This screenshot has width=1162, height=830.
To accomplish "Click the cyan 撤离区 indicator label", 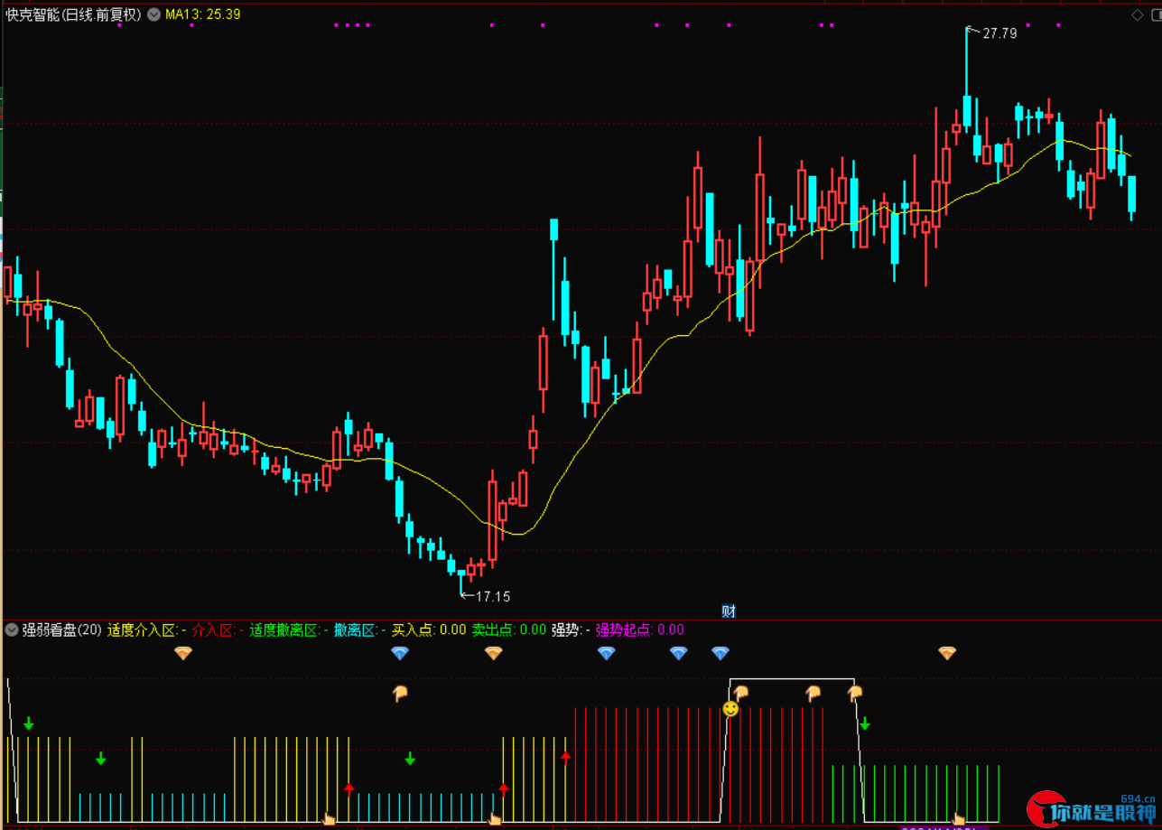I will (x=360, y=629).
